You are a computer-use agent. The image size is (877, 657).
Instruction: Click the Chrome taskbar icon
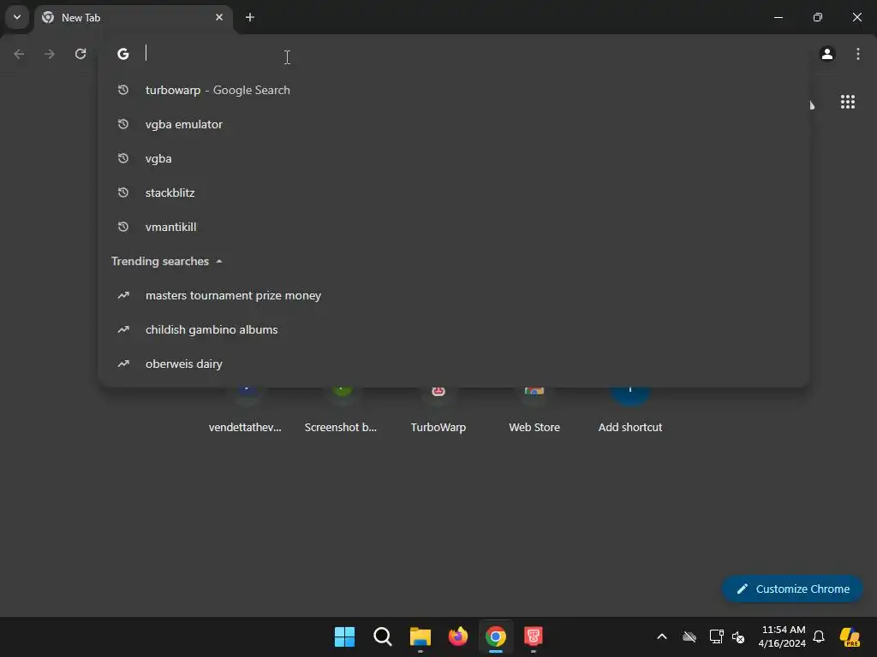496,636
